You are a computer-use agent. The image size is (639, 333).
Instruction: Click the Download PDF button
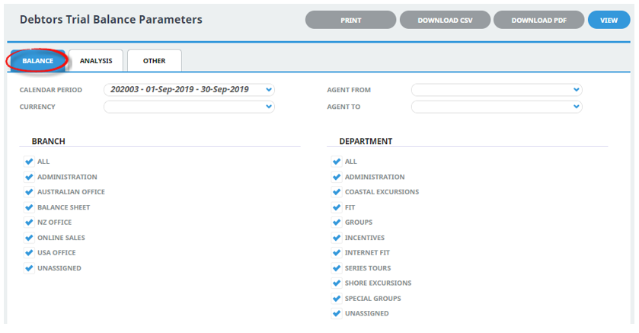(x=538, y=20)
